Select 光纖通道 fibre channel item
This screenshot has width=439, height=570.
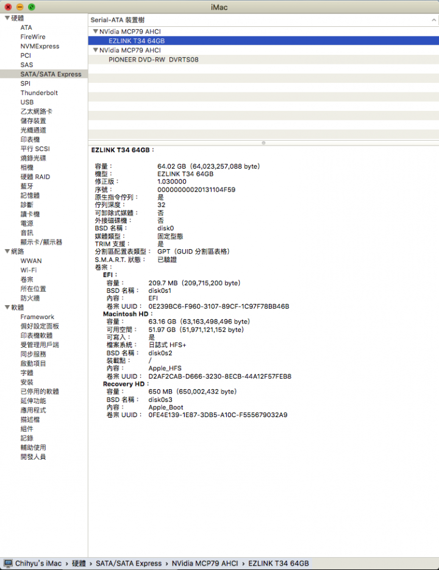click(33, 130)
